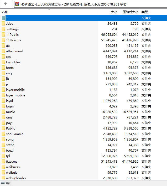The width and height of the screenshot is (167, 186).
Task: Click compressed size 41,476,928
Action: click(130, 40)
